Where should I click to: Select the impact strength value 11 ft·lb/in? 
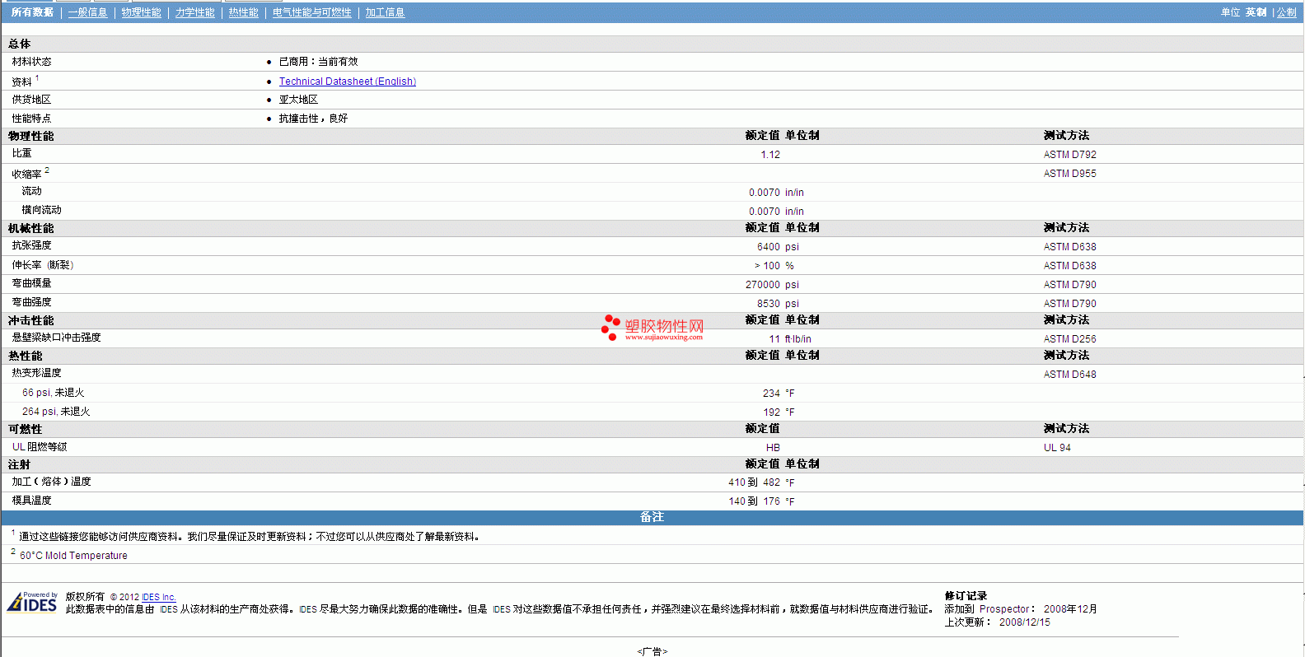pyautogui.click(x=790, y=339)
